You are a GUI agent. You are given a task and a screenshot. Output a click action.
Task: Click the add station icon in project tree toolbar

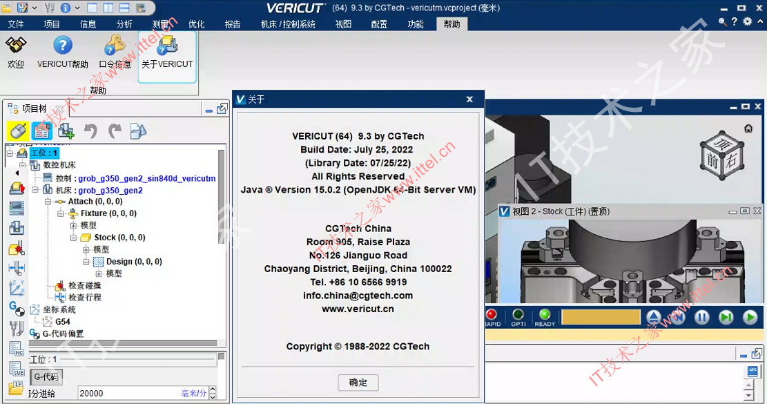click(66, 131)
